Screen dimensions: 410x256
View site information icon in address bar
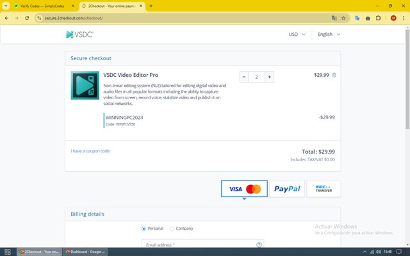coord(39,18)
